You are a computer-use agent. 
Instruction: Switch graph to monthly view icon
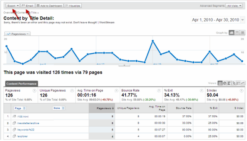coord(243,33)
